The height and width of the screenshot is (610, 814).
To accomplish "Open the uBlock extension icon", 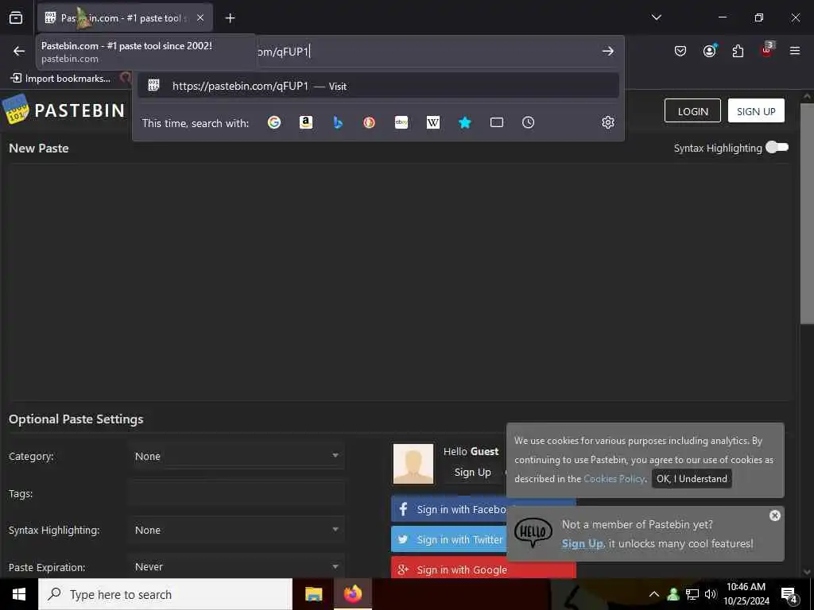I will tap(767, 50).
